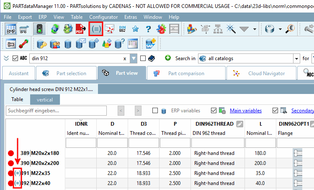Open the Configurator menu
This screenshot has height=190, width=314.
[103, 17]
